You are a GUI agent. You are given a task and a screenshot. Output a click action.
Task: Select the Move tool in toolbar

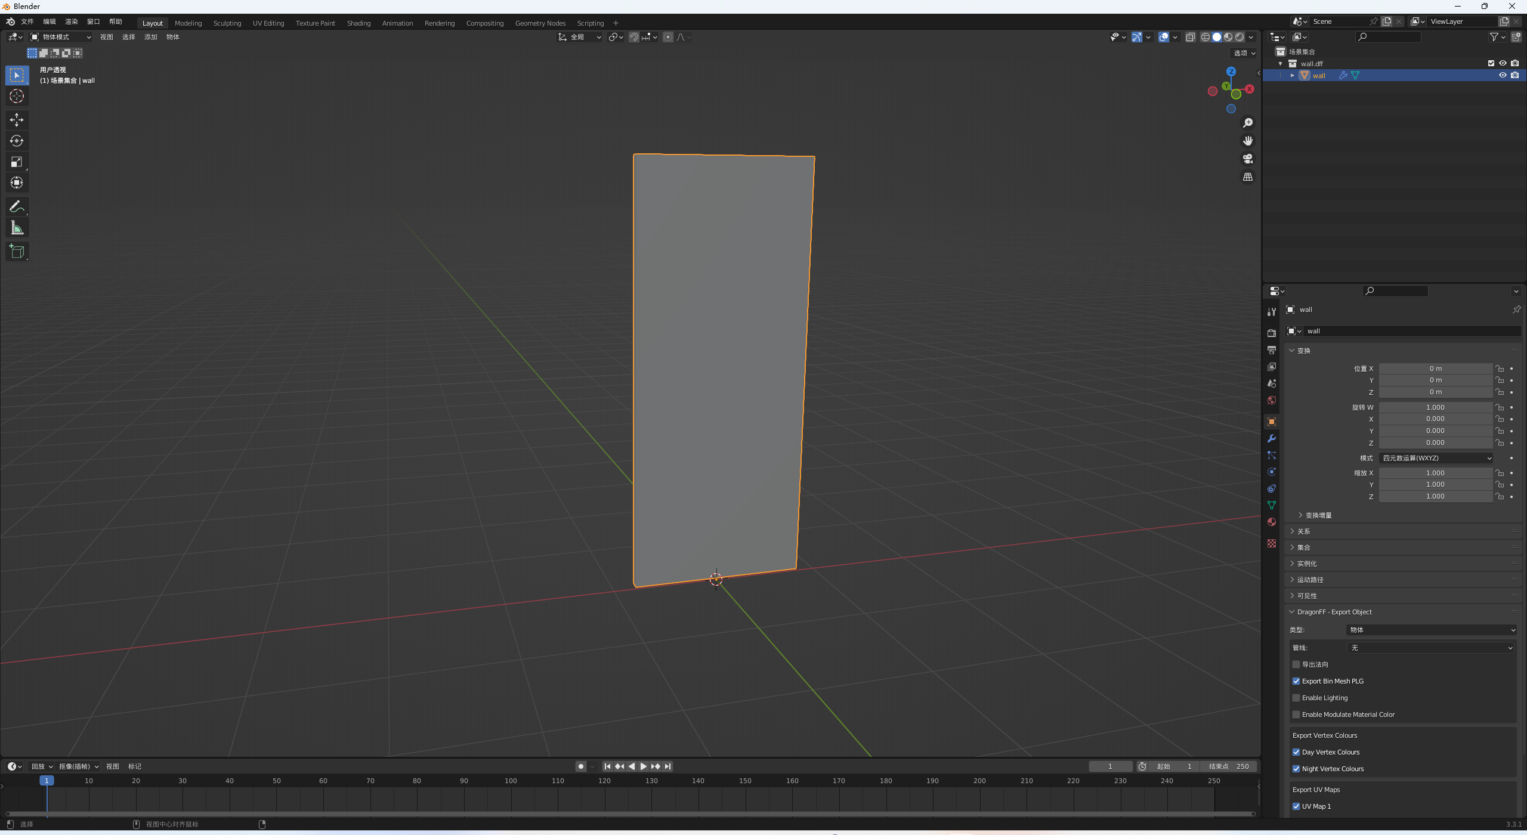point(17,120)
